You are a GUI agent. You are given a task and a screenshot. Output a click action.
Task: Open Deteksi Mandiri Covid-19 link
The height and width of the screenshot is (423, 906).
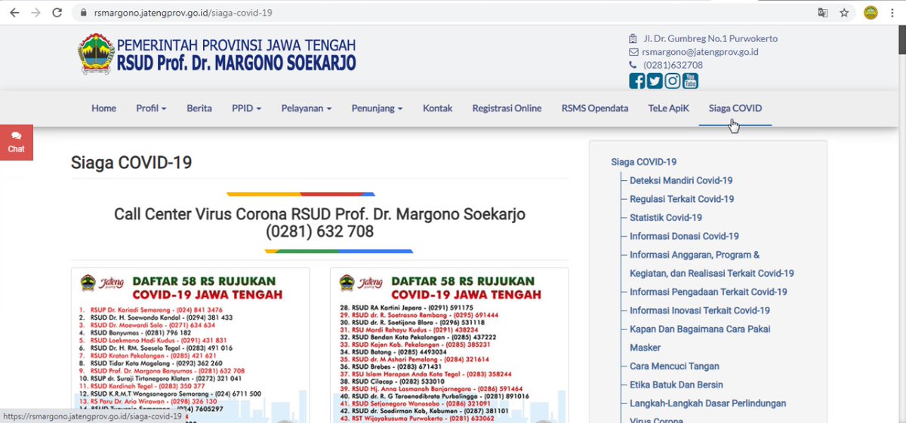coord(681,181)
